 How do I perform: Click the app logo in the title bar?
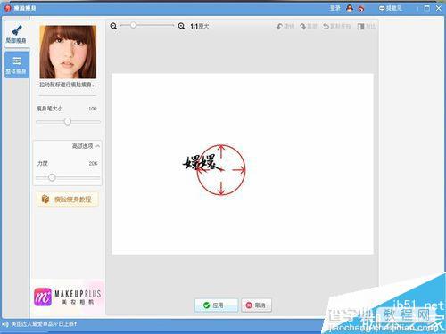8,8
